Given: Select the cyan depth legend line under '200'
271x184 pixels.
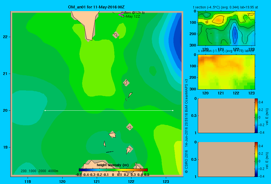Looking at the screenshot, I should pyautogui.click(x=26, y=174).
